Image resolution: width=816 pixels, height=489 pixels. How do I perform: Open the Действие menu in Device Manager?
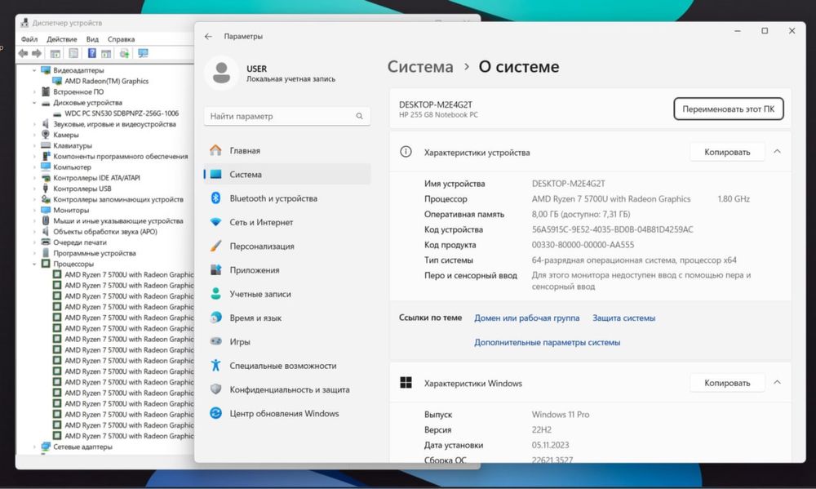[61, 39]
